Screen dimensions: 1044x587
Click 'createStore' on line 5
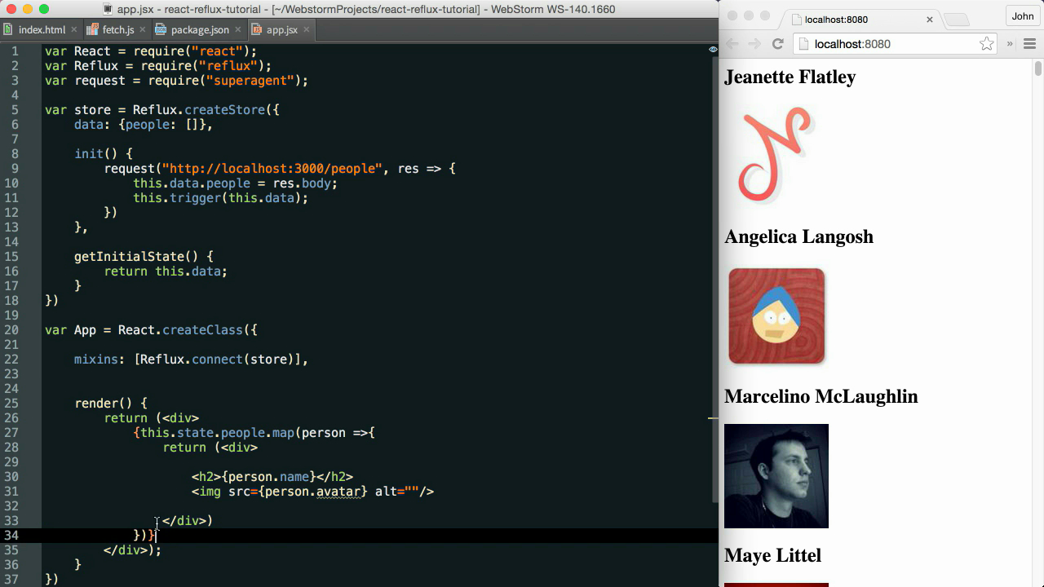[224, 110]
